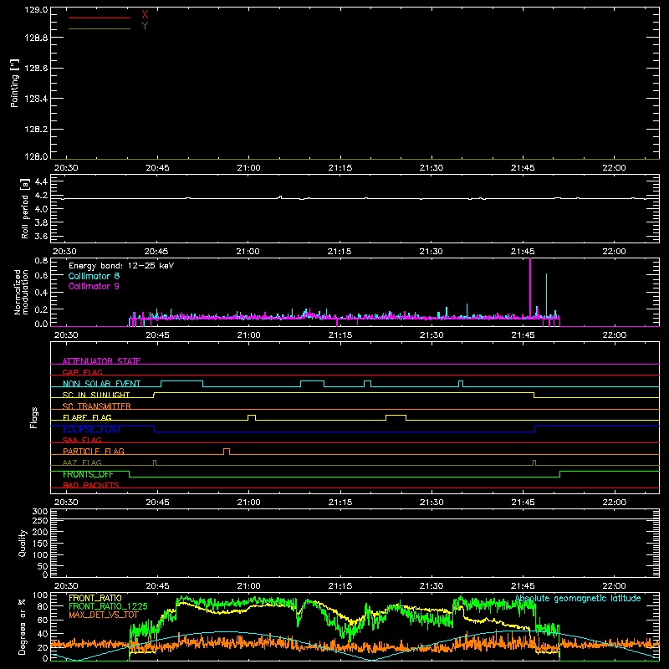This screenshot has width=669, height=669.
Task: Click the 21:00 tick label under Pointing plot
Action: click(248, 168)
